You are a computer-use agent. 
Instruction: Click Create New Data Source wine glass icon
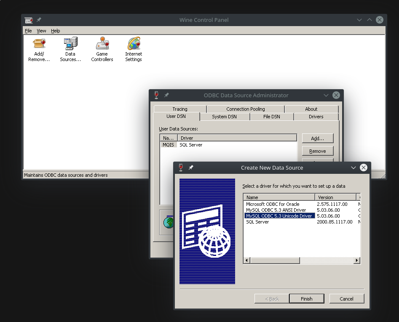[x=181, y=168]
